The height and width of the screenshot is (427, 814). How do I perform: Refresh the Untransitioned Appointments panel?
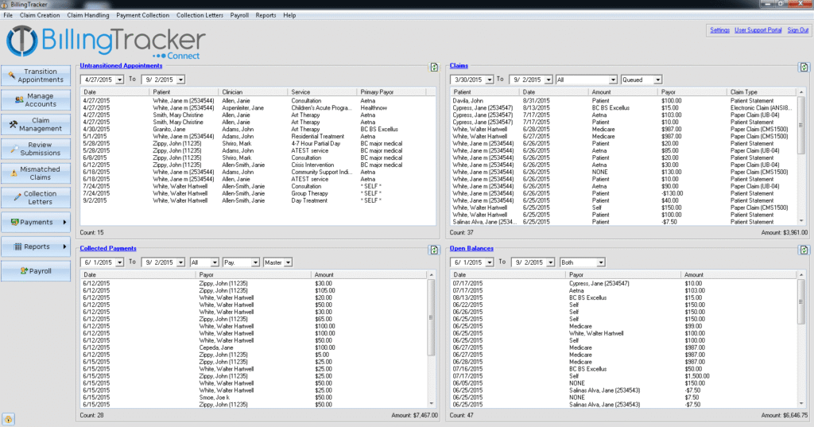point(434,67)
